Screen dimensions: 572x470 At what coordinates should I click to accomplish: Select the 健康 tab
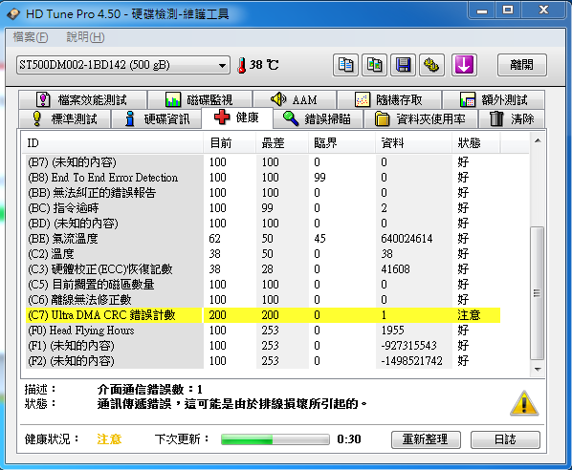(x=237, y=117)
